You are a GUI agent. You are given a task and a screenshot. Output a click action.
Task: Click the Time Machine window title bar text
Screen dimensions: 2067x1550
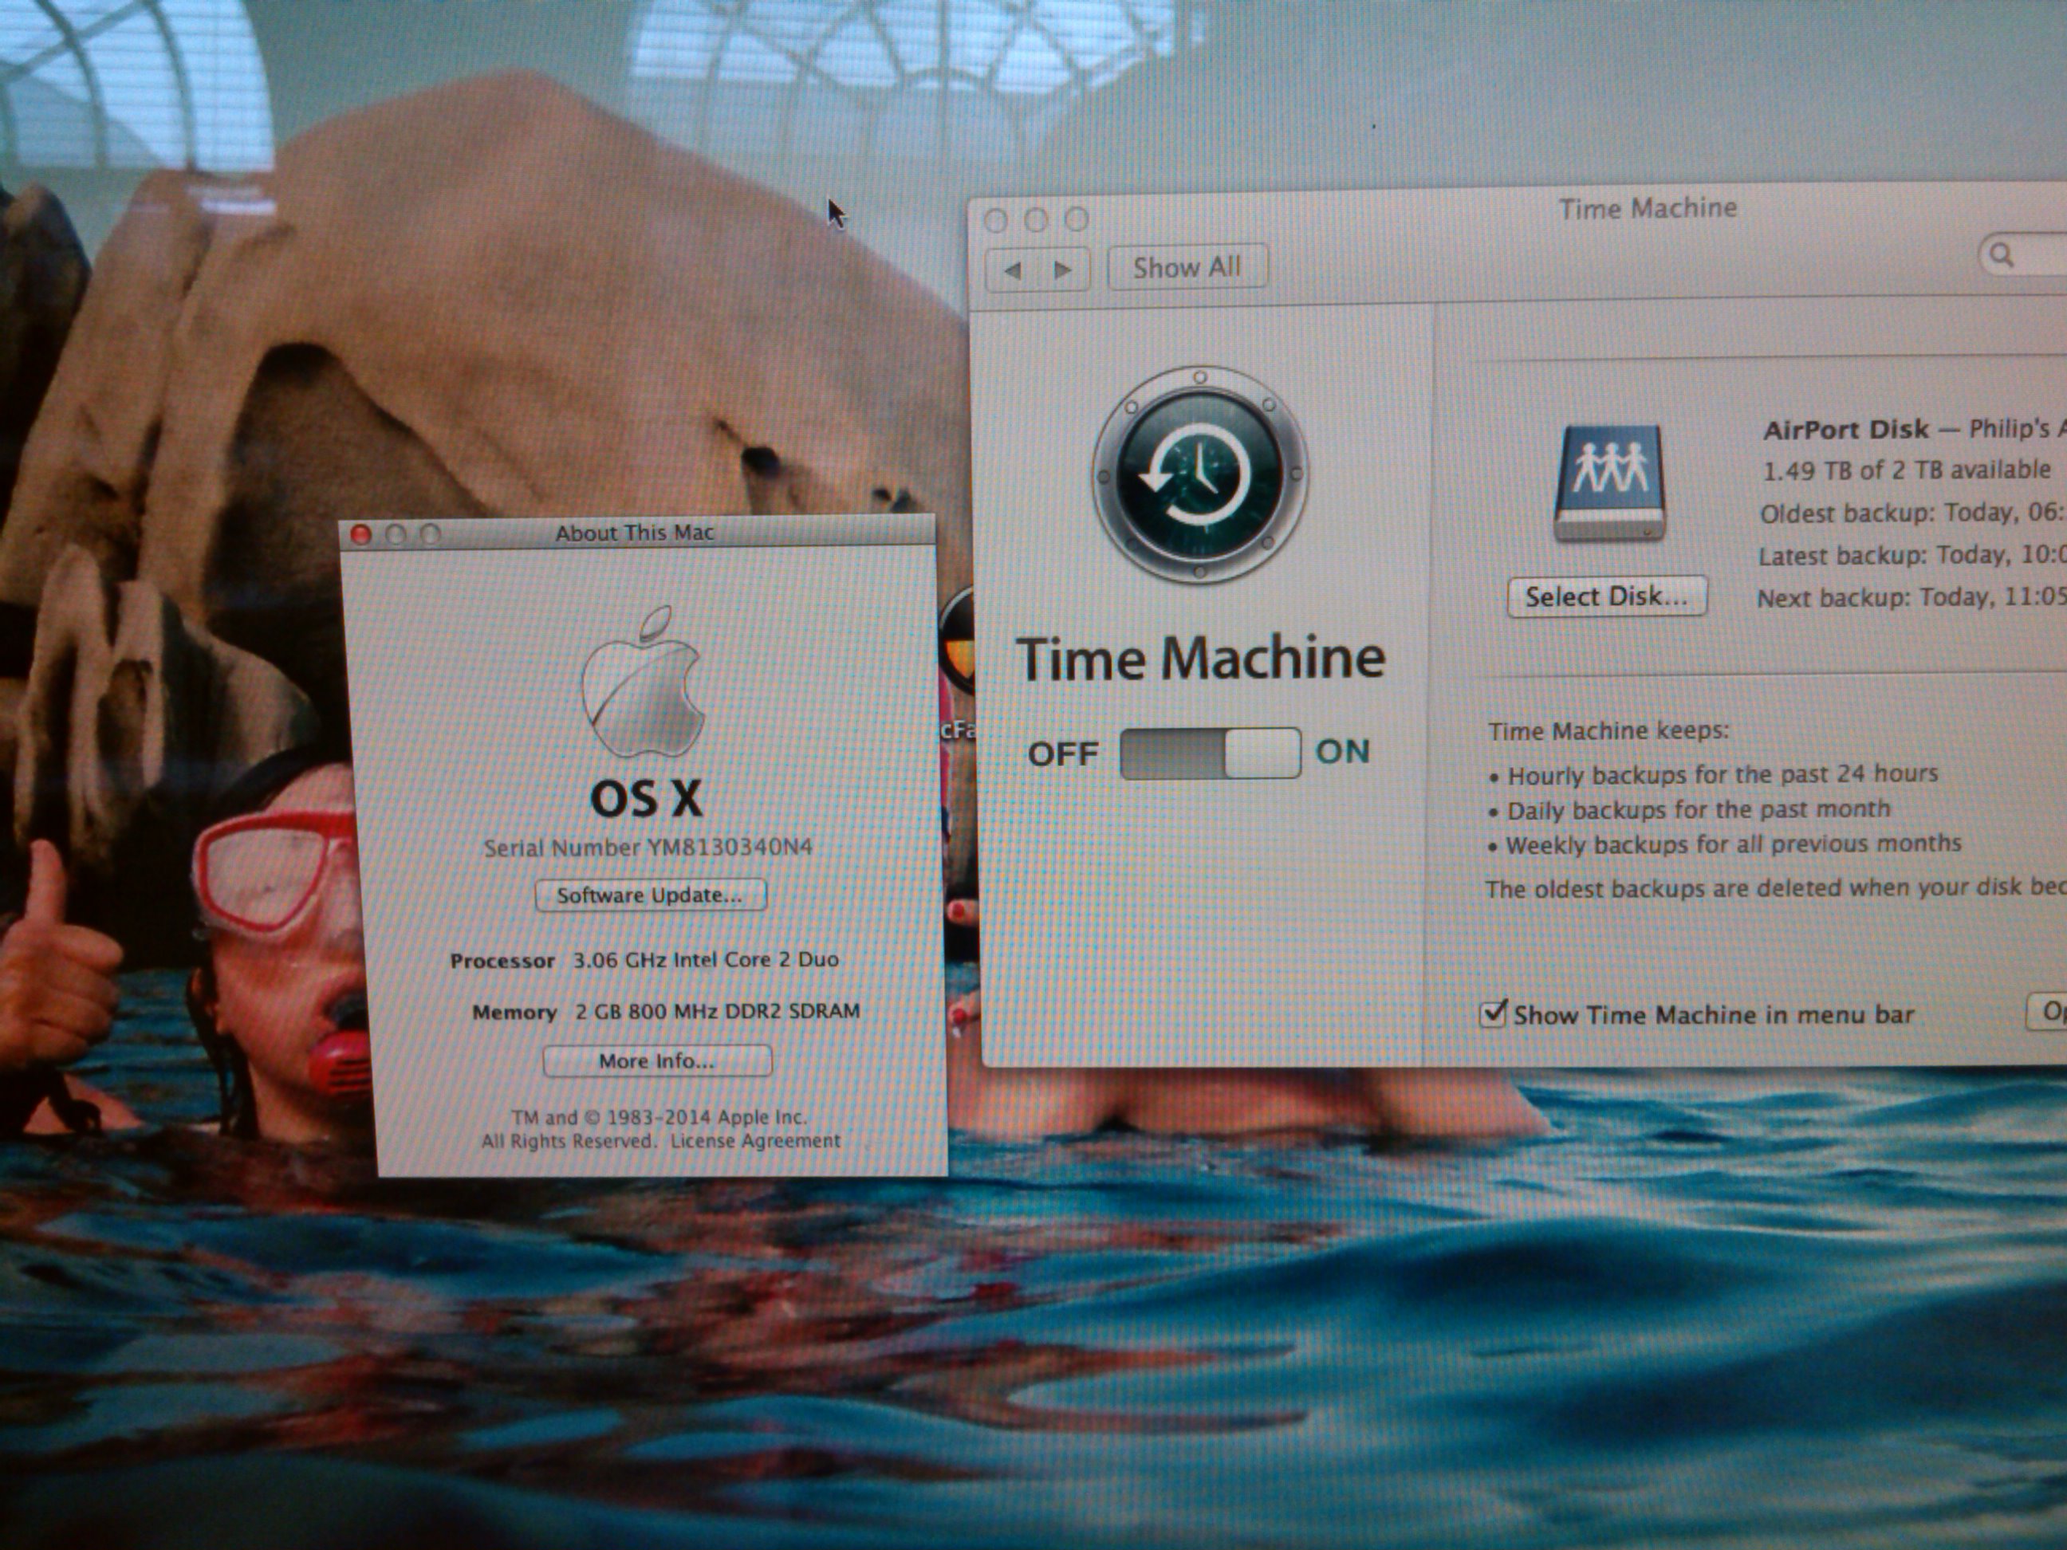point(1648,207)
